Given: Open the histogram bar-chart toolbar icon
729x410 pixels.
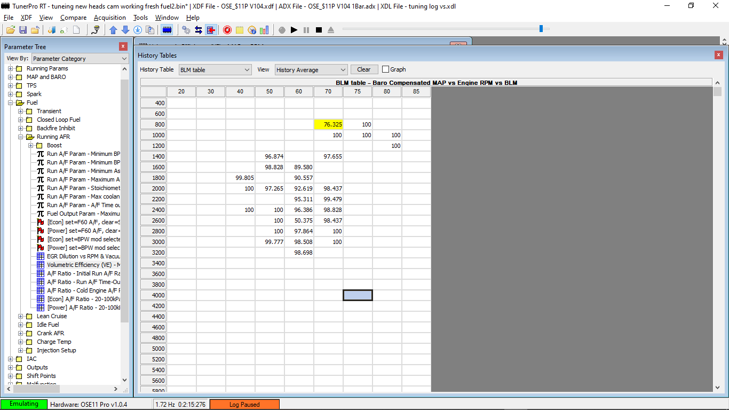Looking at the screenshot, I should [264, 30].
